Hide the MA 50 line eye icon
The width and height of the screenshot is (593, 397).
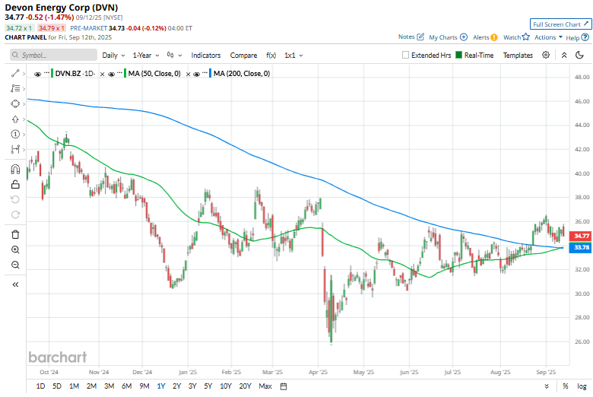111,75
